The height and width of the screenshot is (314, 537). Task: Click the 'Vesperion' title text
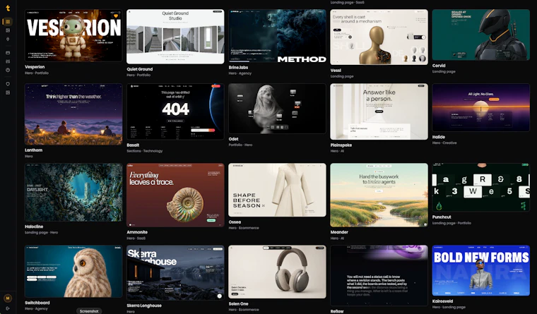35,67
